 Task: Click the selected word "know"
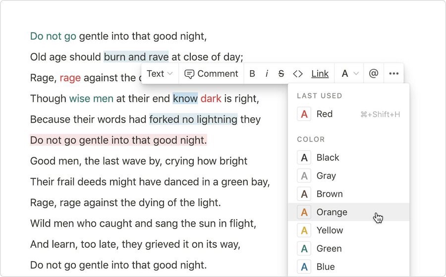coord(185,99)
